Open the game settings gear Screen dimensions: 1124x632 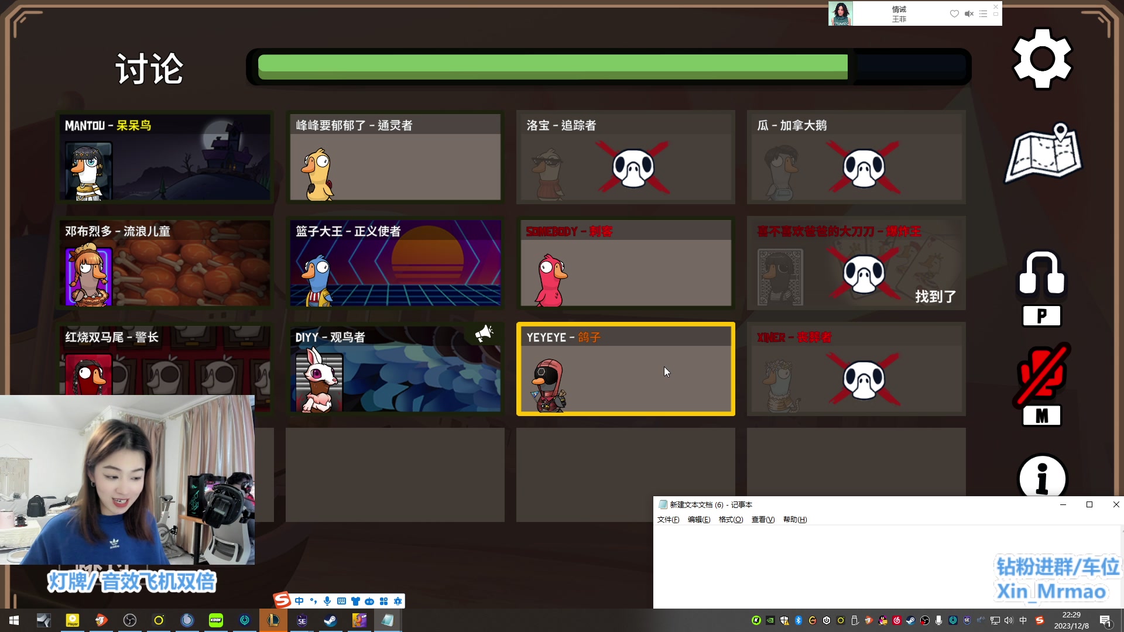1042,59
